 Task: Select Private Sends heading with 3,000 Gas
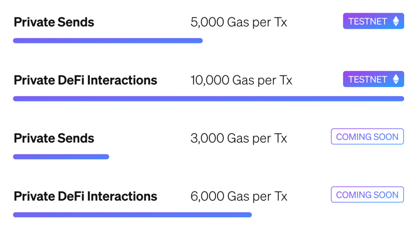pyautogui.click(x=54, y=138)
